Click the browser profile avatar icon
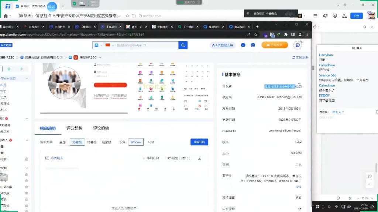 click(x=300, y=35)
